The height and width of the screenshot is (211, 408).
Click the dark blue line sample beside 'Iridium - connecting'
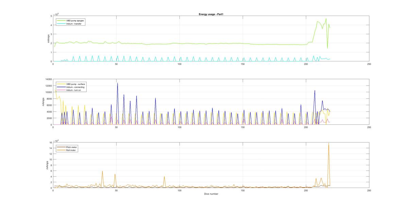(61, 87)
